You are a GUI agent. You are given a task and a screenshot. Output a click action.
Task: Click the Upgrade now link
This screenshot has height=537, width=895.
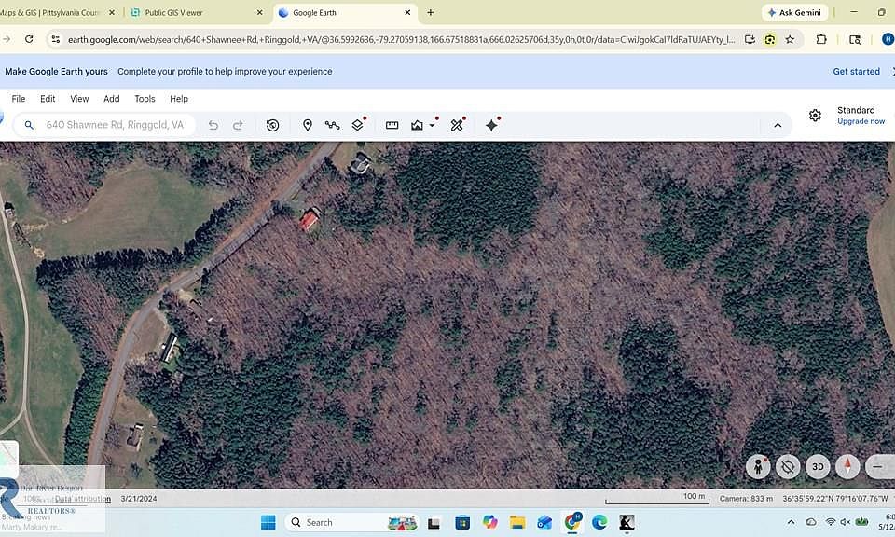[x=861, y=121]
